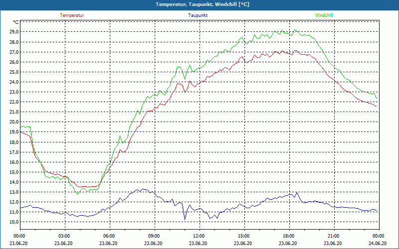
Task: Click the '16,0' y-axis value
Action: pos(14,162)
